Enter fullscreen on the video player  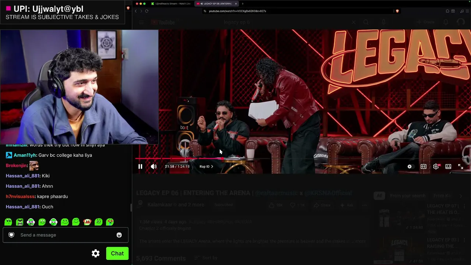[460, 166]
